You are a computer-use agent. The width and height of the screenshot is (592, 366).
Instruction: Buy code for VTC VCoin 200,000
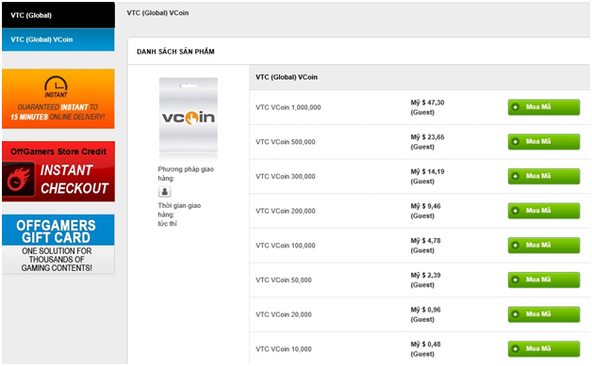coord(544,211)
